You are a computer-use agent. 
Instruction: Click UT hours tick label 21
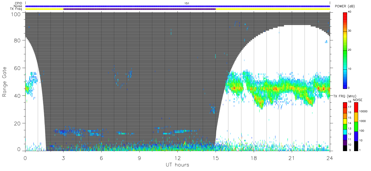click(292, 158)
